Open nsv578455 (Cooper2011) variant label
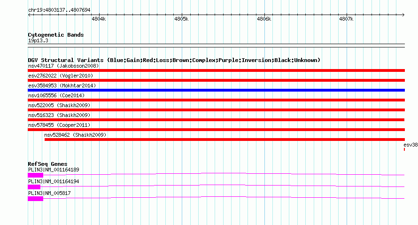 click(x=59, y=125)
